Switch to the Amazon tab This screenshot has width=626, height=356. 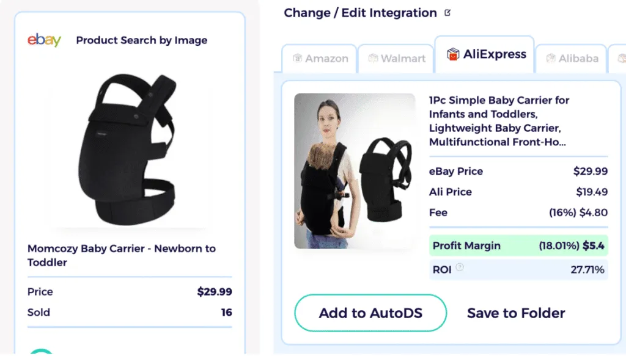pos(319,59)
